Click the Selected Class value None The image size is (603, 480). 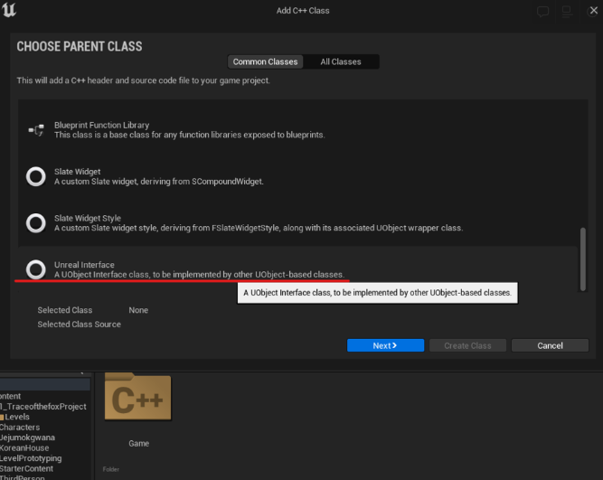138,310
